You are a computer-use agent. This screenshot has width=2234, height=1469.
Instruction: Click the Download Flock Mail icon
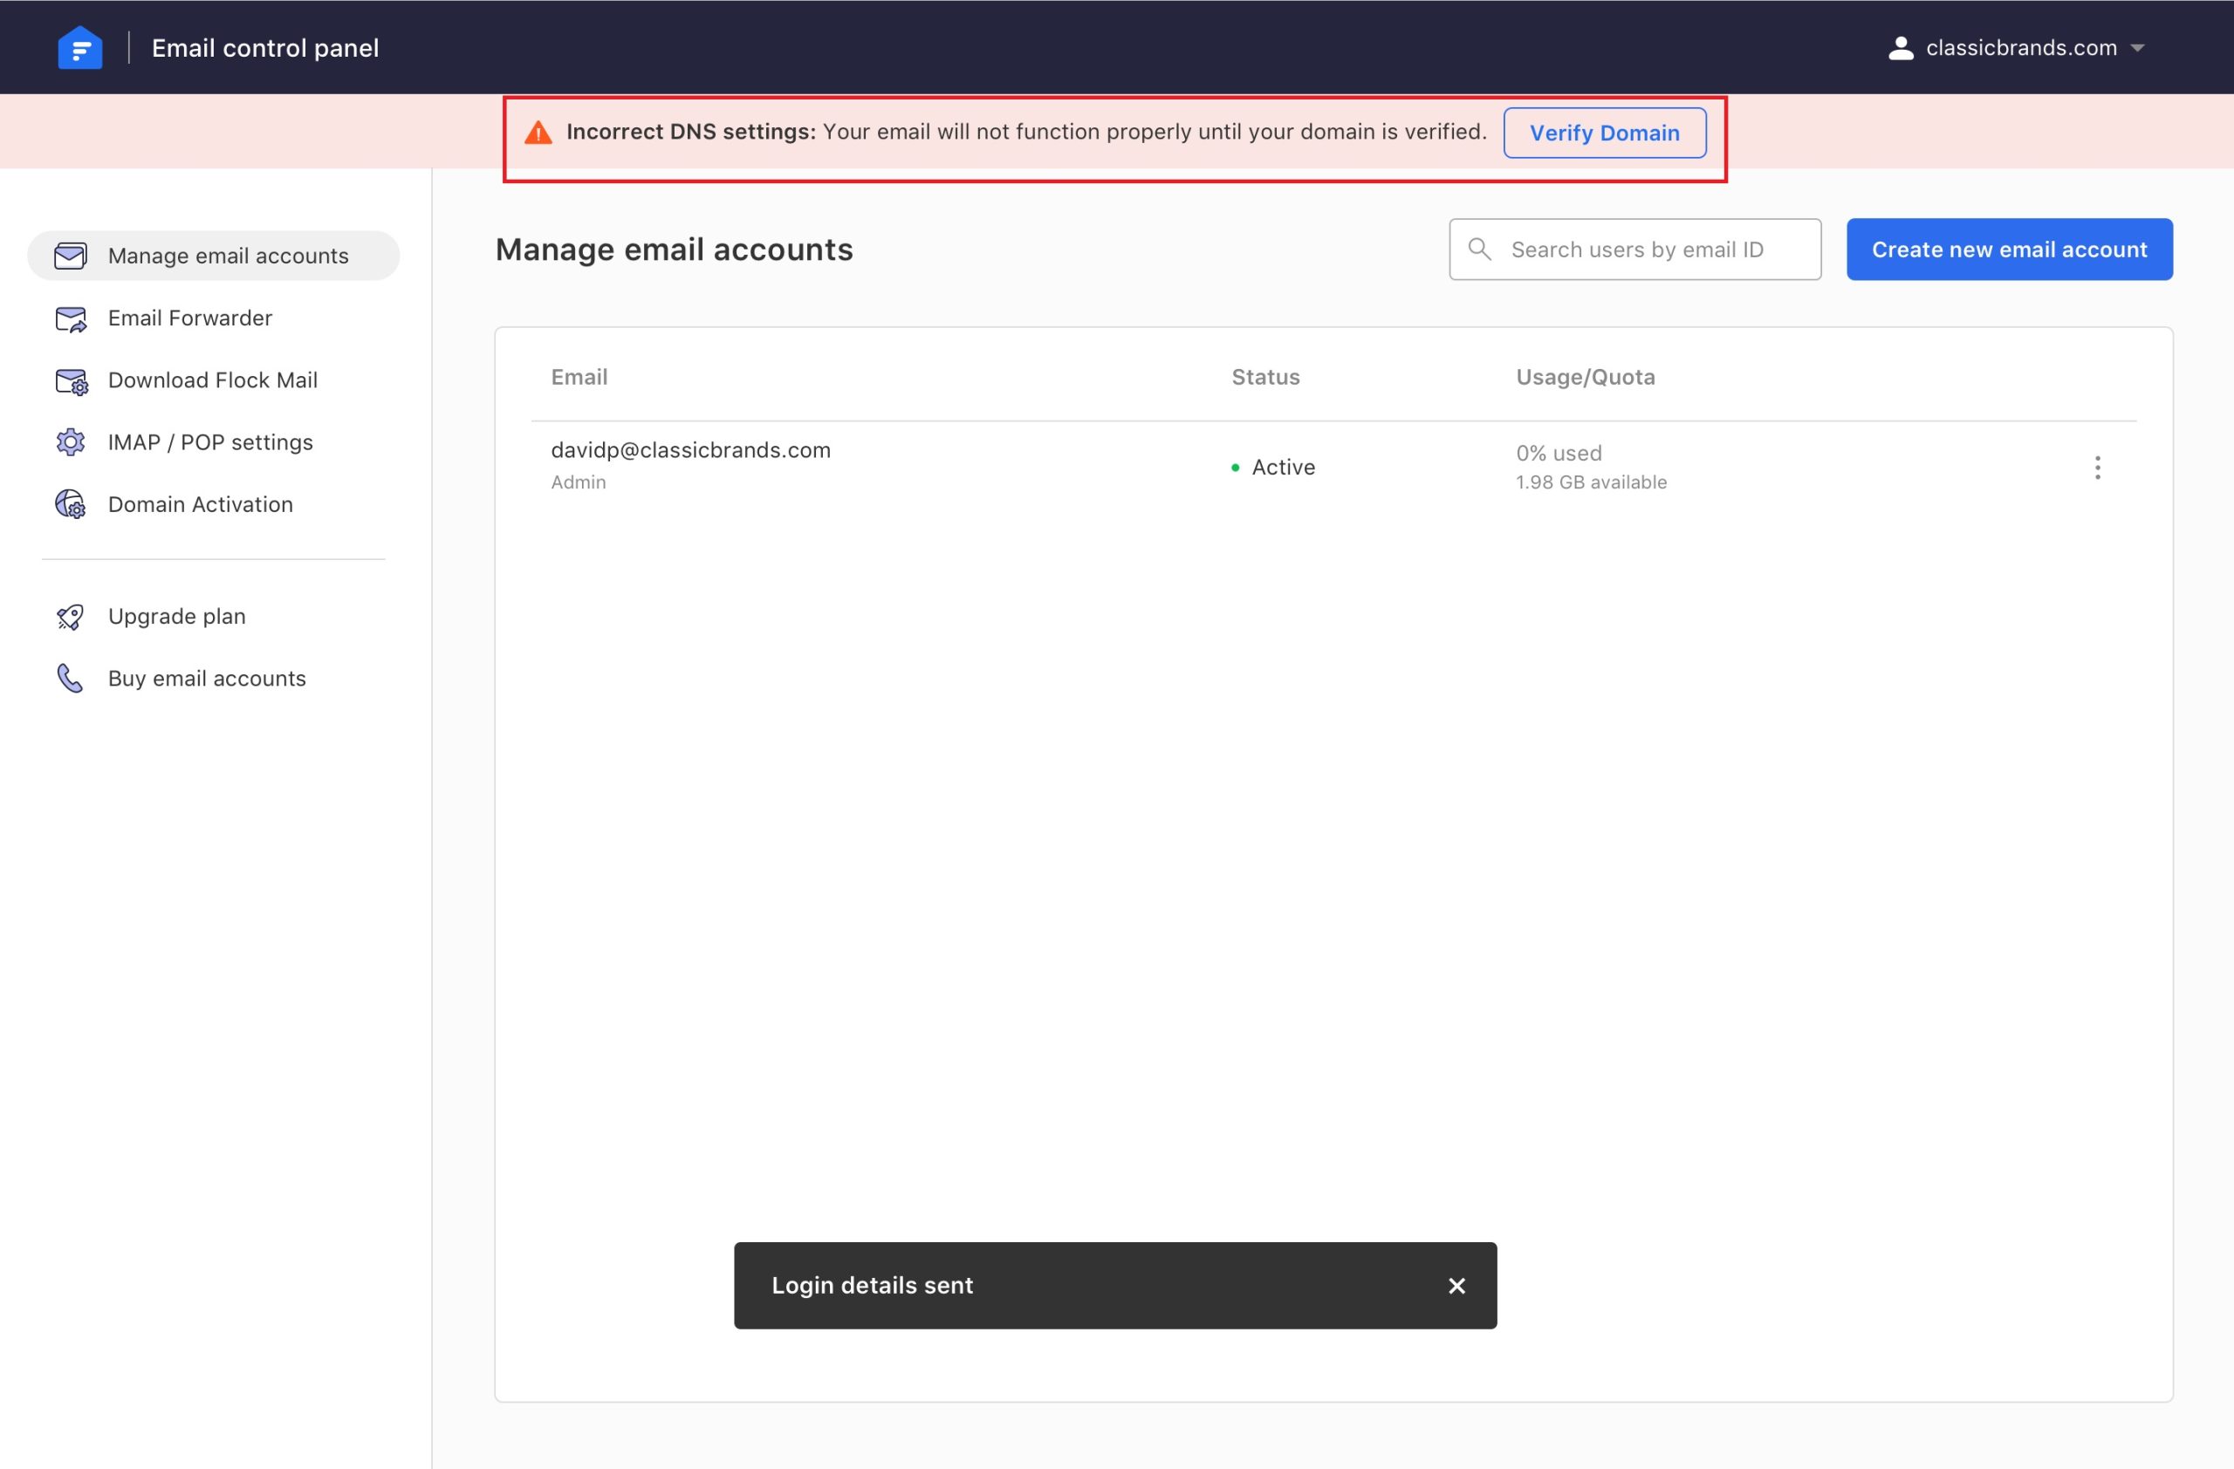pos(72,381)
